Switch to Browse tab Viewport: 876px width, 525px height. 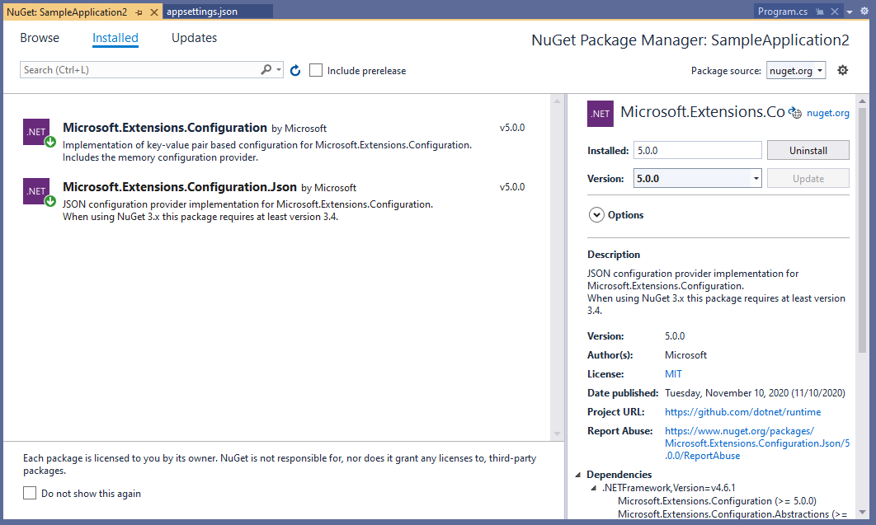[x=40, y=38]
